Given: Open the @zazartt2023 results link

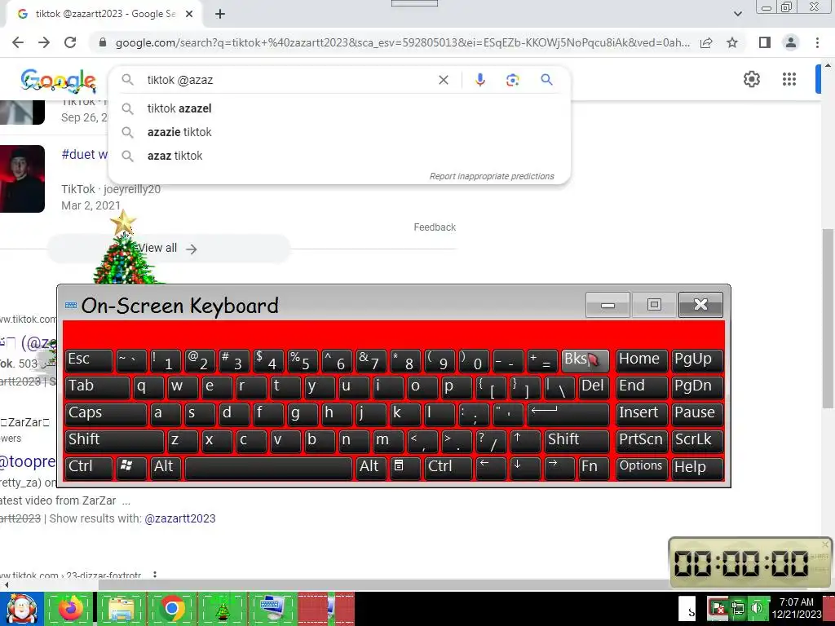Looking at the screenshot, I should 180,518.
